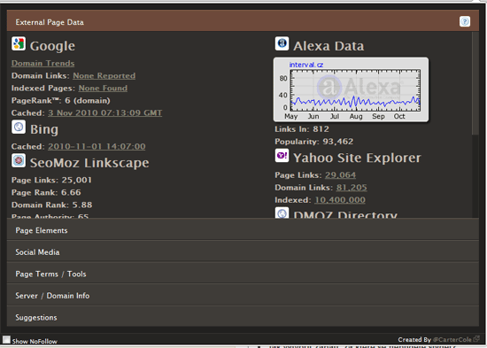
Task: Click the PageRank 6 (domain) text
Action: (x=61, y=101)
